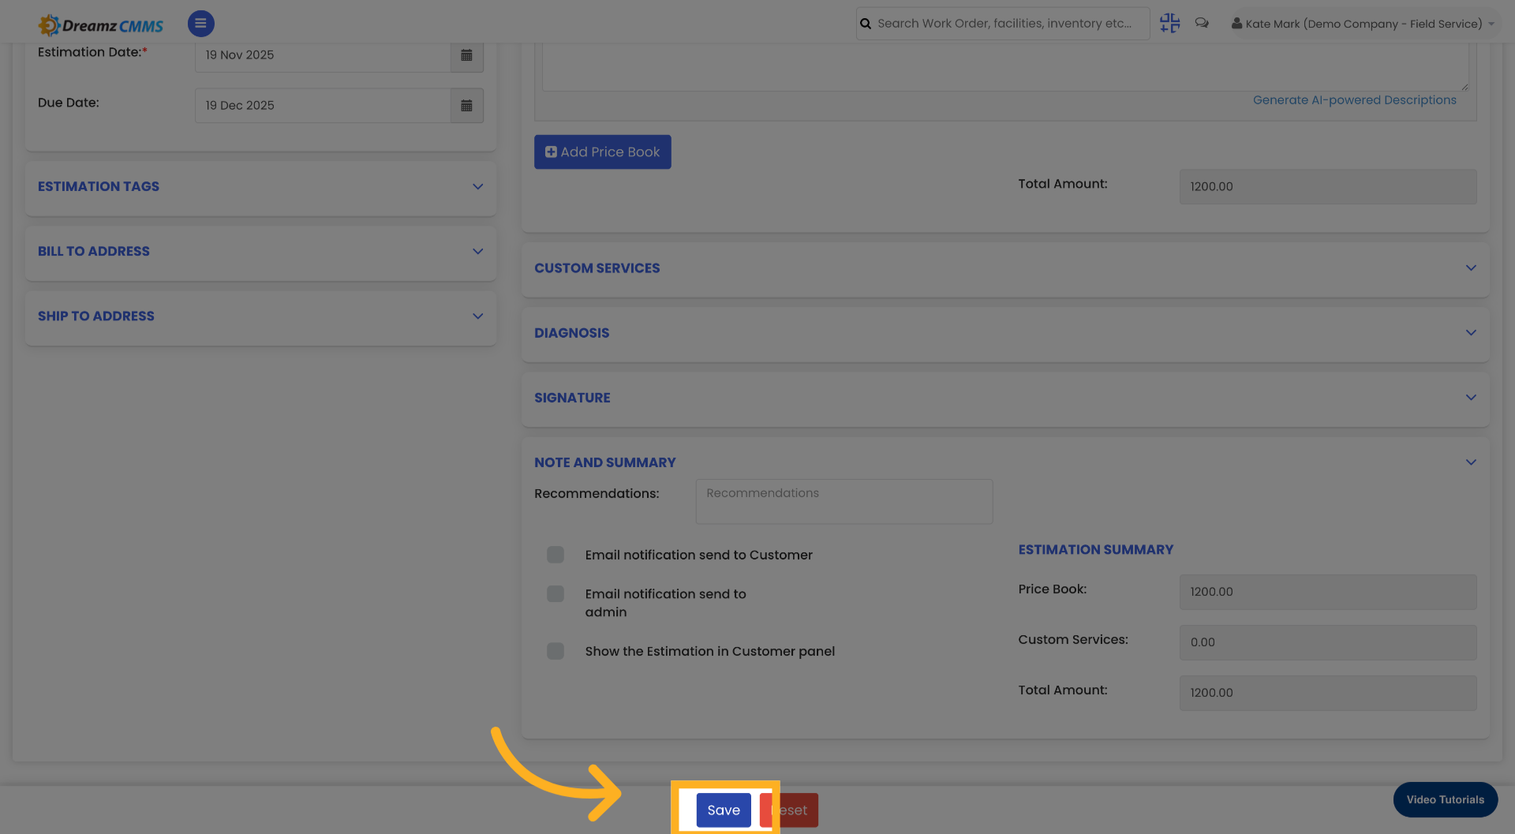
Task: Enable email notification send to Customer
Action: tap(555, 555)
